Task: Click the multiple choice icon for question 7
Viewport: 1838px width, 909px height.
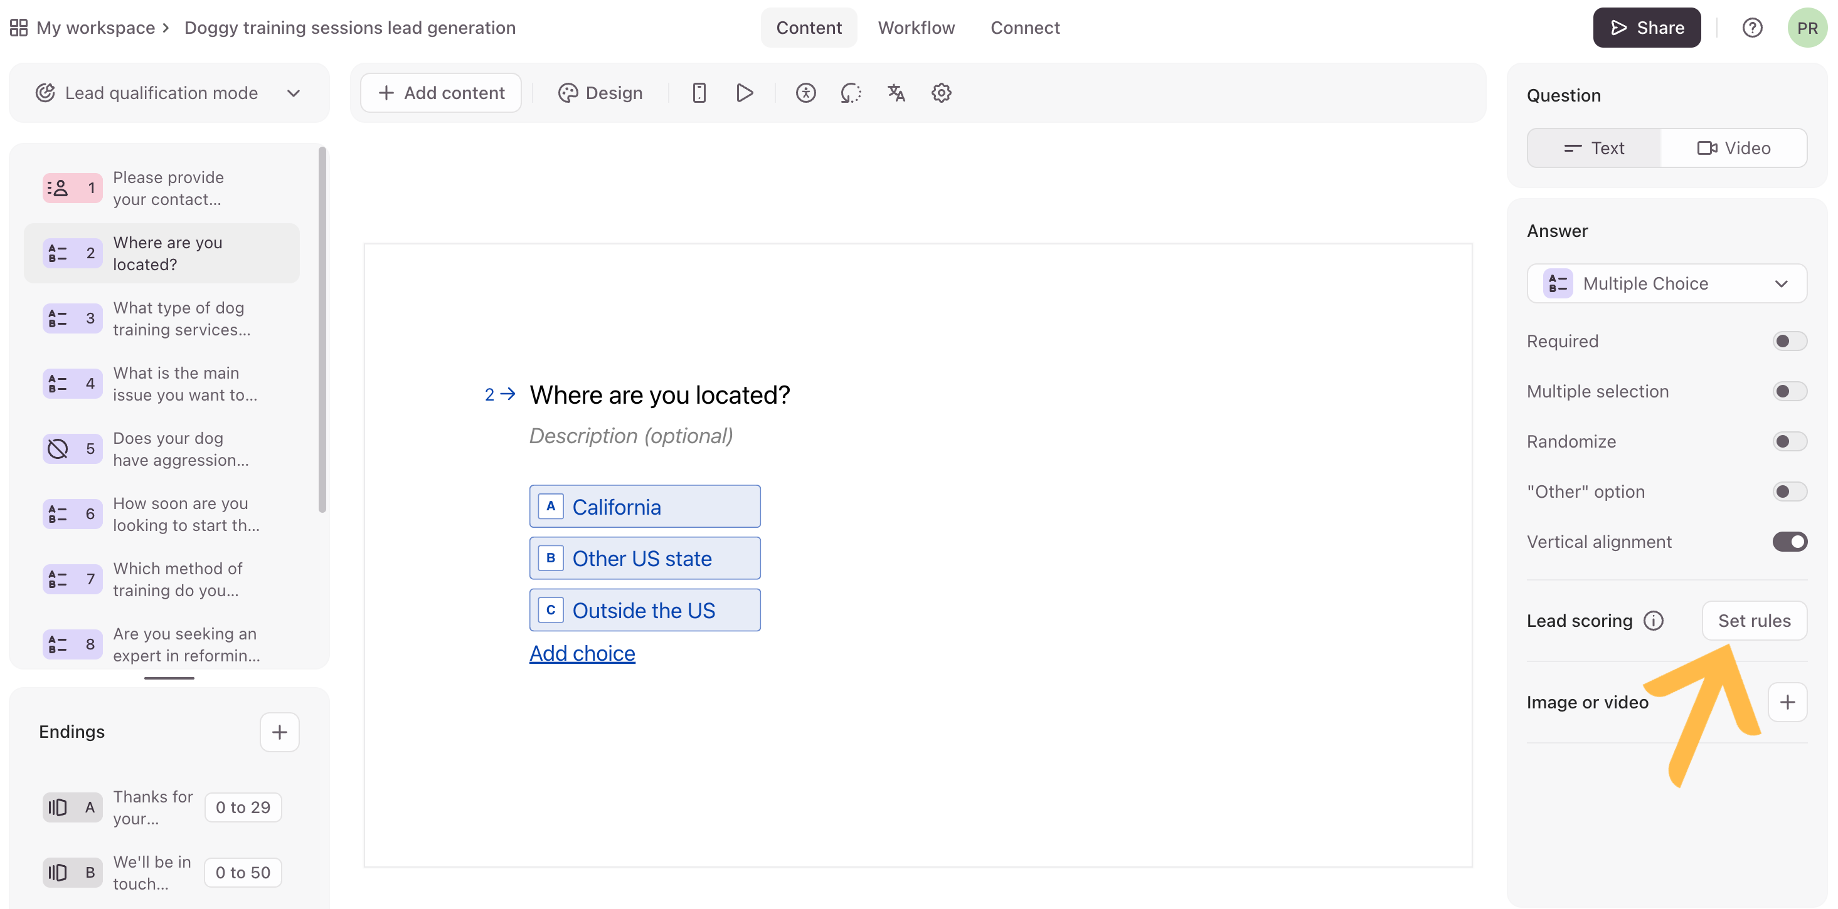Action: tap(58, 580)
